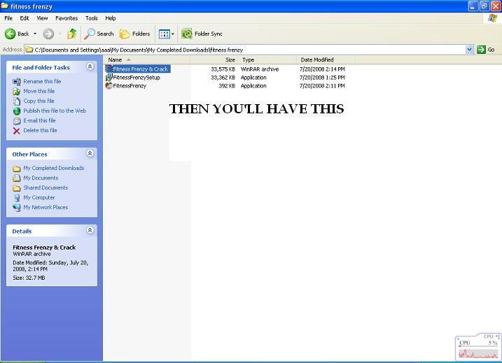Sort files by Date Modified column
The height and width of the screenshot is (363, 502).
pyautogui.click(x=316, y=60)
